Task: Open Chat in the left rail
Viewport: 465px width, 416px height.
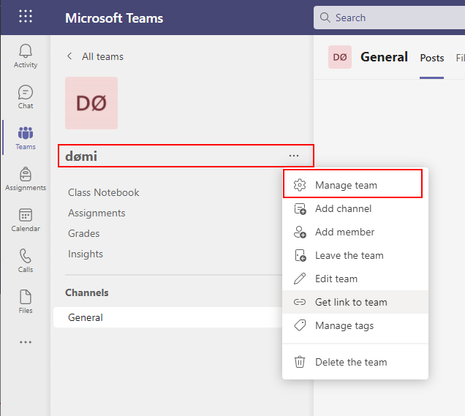Action: coord(26,97)
